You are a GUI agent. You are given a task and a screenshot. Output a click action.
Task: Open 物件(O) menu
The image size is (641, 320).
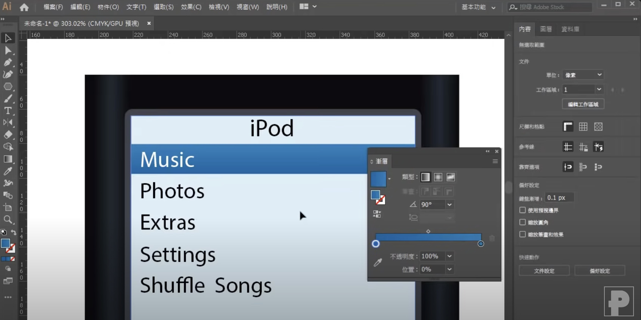point(108,7)
